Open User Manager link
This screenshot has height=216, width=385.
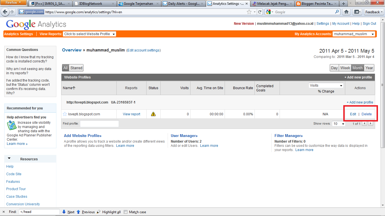tap(184, 136)
